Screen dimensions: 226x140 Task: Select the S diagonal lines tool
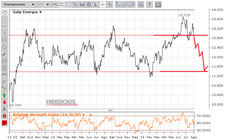4,88
